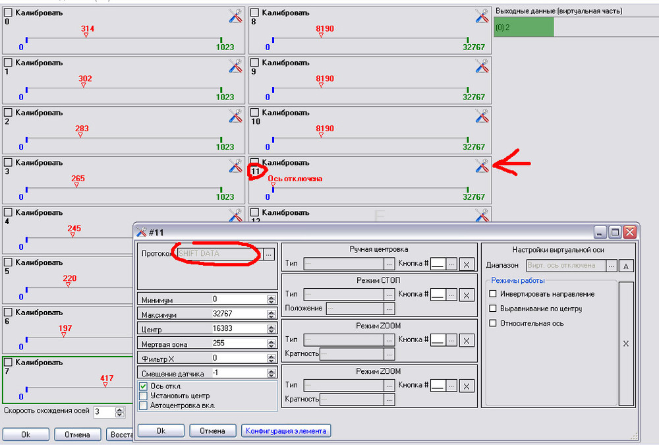
Task: Open settings tool icon for axis 2
Action: [x=235, y=116]
